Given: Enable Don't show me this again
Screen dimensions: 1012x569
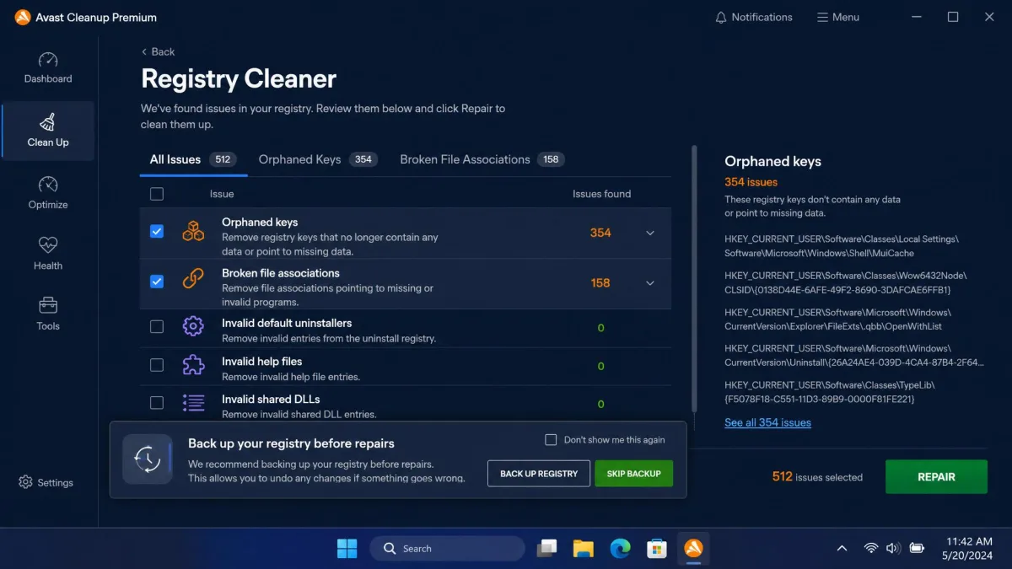Looking at the screenshot, I should (551, 439).
